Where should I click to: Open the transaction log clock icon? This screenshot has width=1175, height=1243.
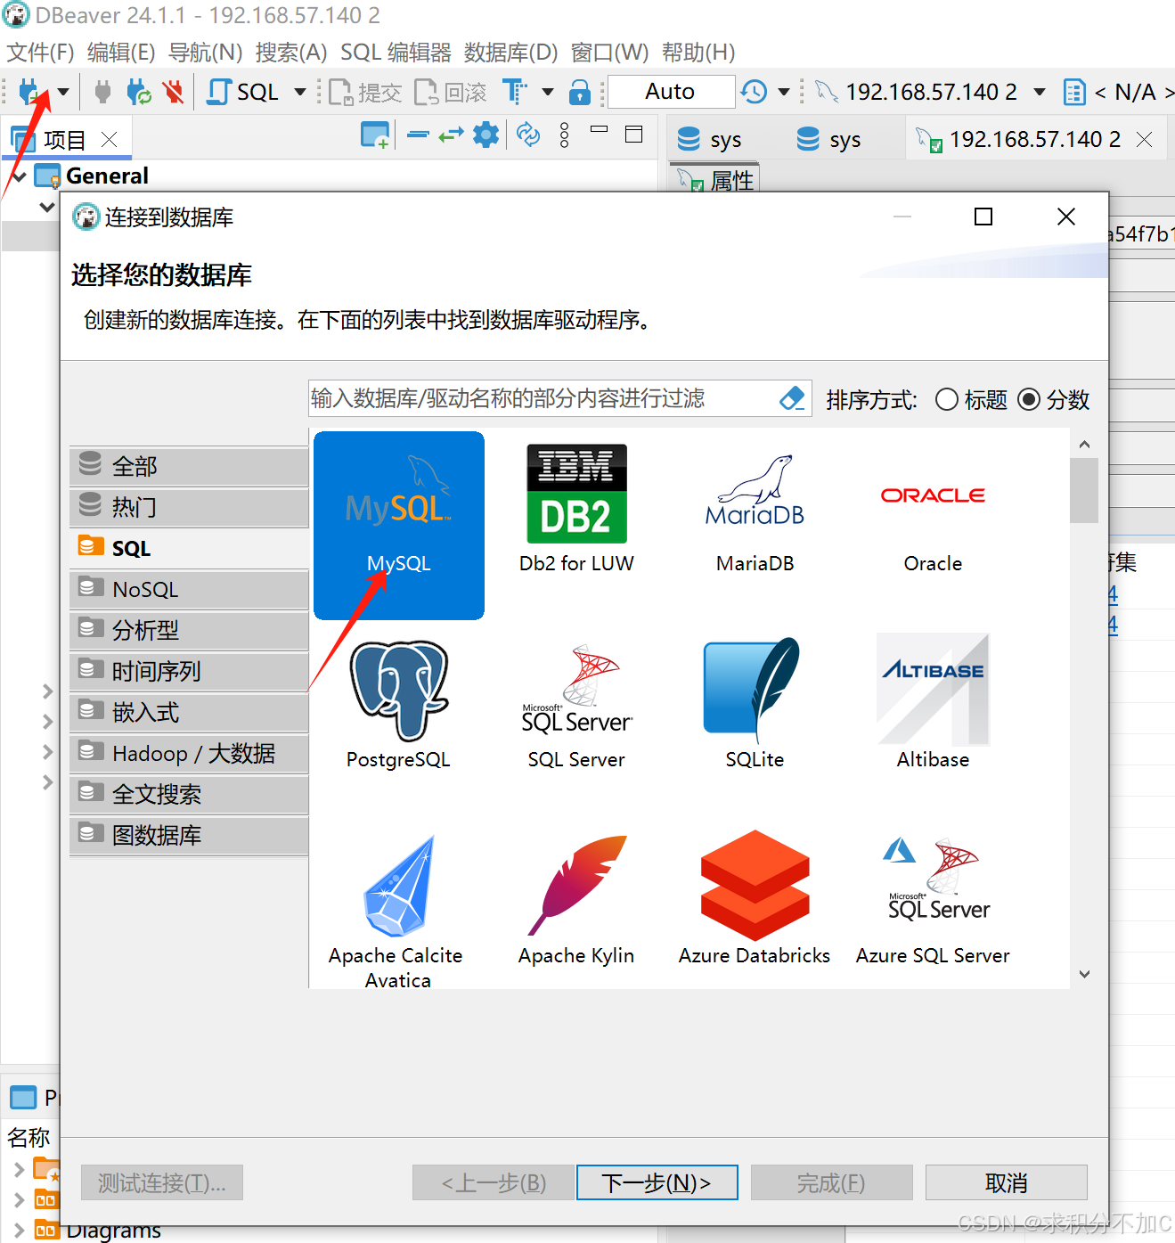tap(753, 92)
